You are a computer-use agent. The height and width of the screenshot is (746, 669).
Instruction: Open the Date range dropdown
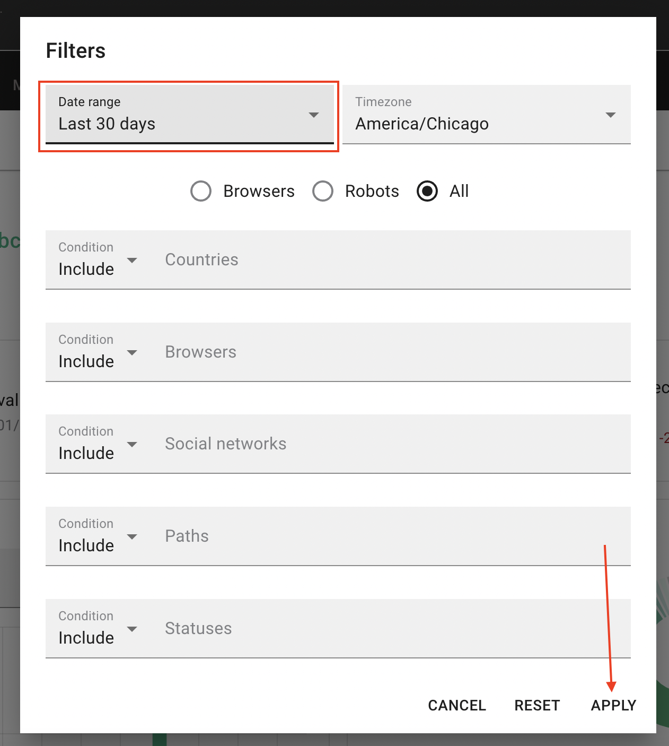(x=180, y=115)
